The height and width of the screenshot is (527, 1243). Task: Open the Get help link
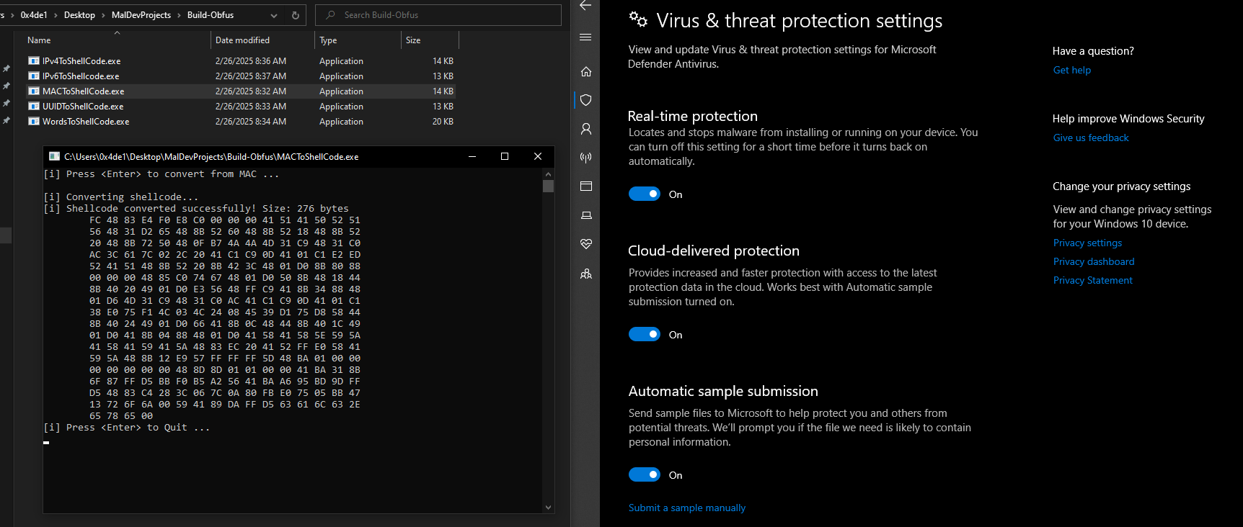pos(1072,70)
